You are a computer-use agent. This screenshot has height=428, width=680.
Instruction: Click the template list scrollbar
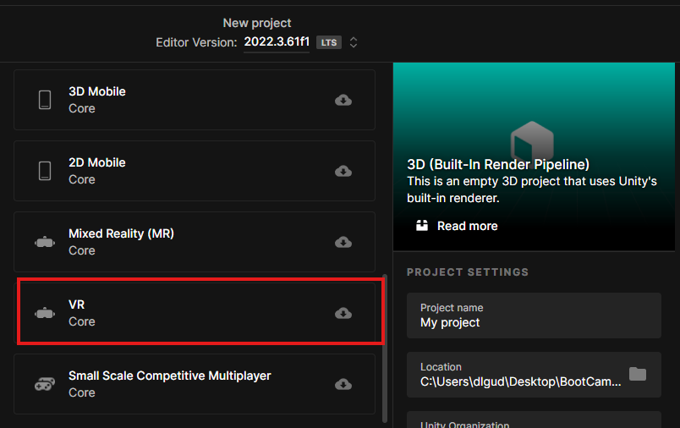coord(385,348)
